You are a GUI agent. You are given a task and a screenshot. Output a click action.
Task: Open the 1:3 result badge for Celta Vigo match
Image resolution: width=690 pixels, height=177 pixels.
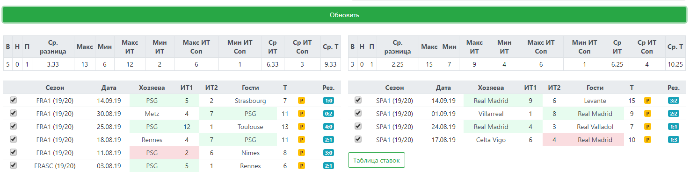coord(674,140)
